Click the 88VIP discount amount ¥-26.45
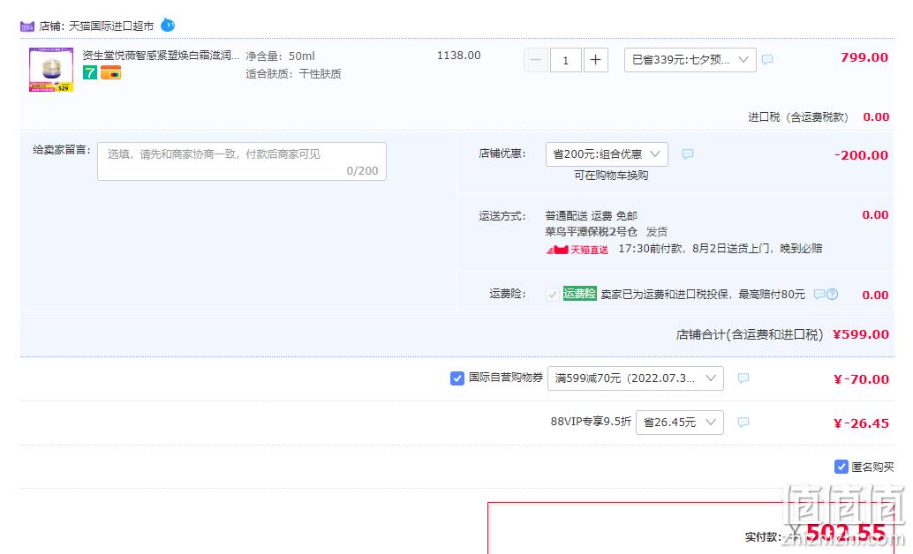913x554 pixels. 861,423
